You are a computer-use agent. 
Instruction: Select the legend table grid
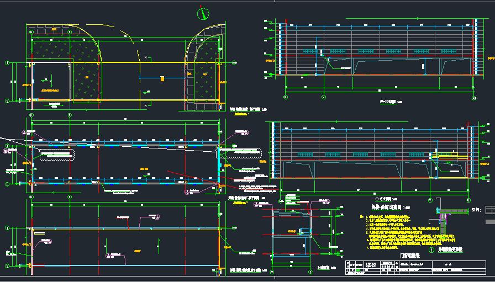[x=489, y=209]
